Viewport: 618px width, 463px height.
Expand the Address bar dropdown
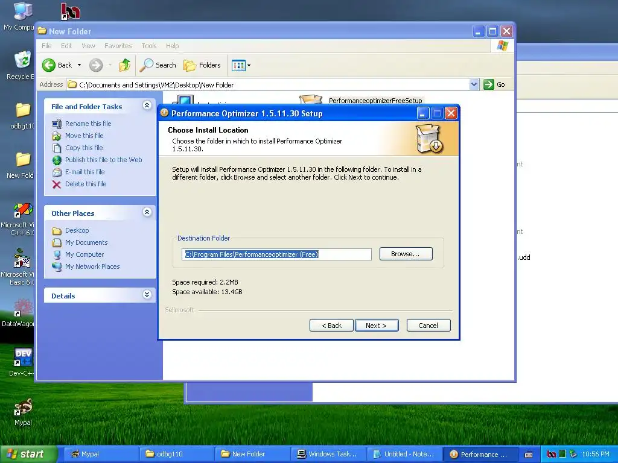pyautogui.click(x=474, y=84)
